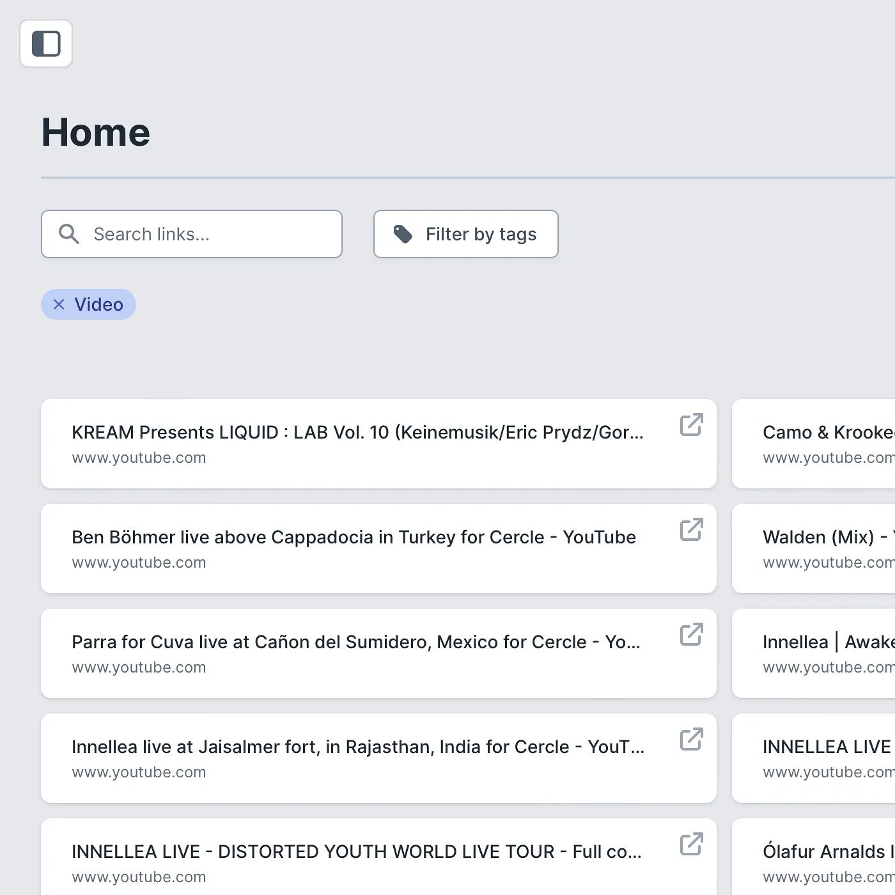Remove the Video tag filter with X
Image resolution: width=895 pixels, height=895 pixels.
pos(59,304)
